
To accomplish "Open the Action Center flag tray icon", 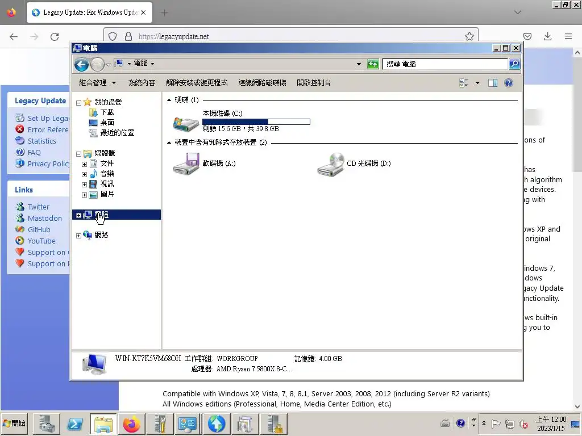I will pyautogui.click(x=496, y=424).
